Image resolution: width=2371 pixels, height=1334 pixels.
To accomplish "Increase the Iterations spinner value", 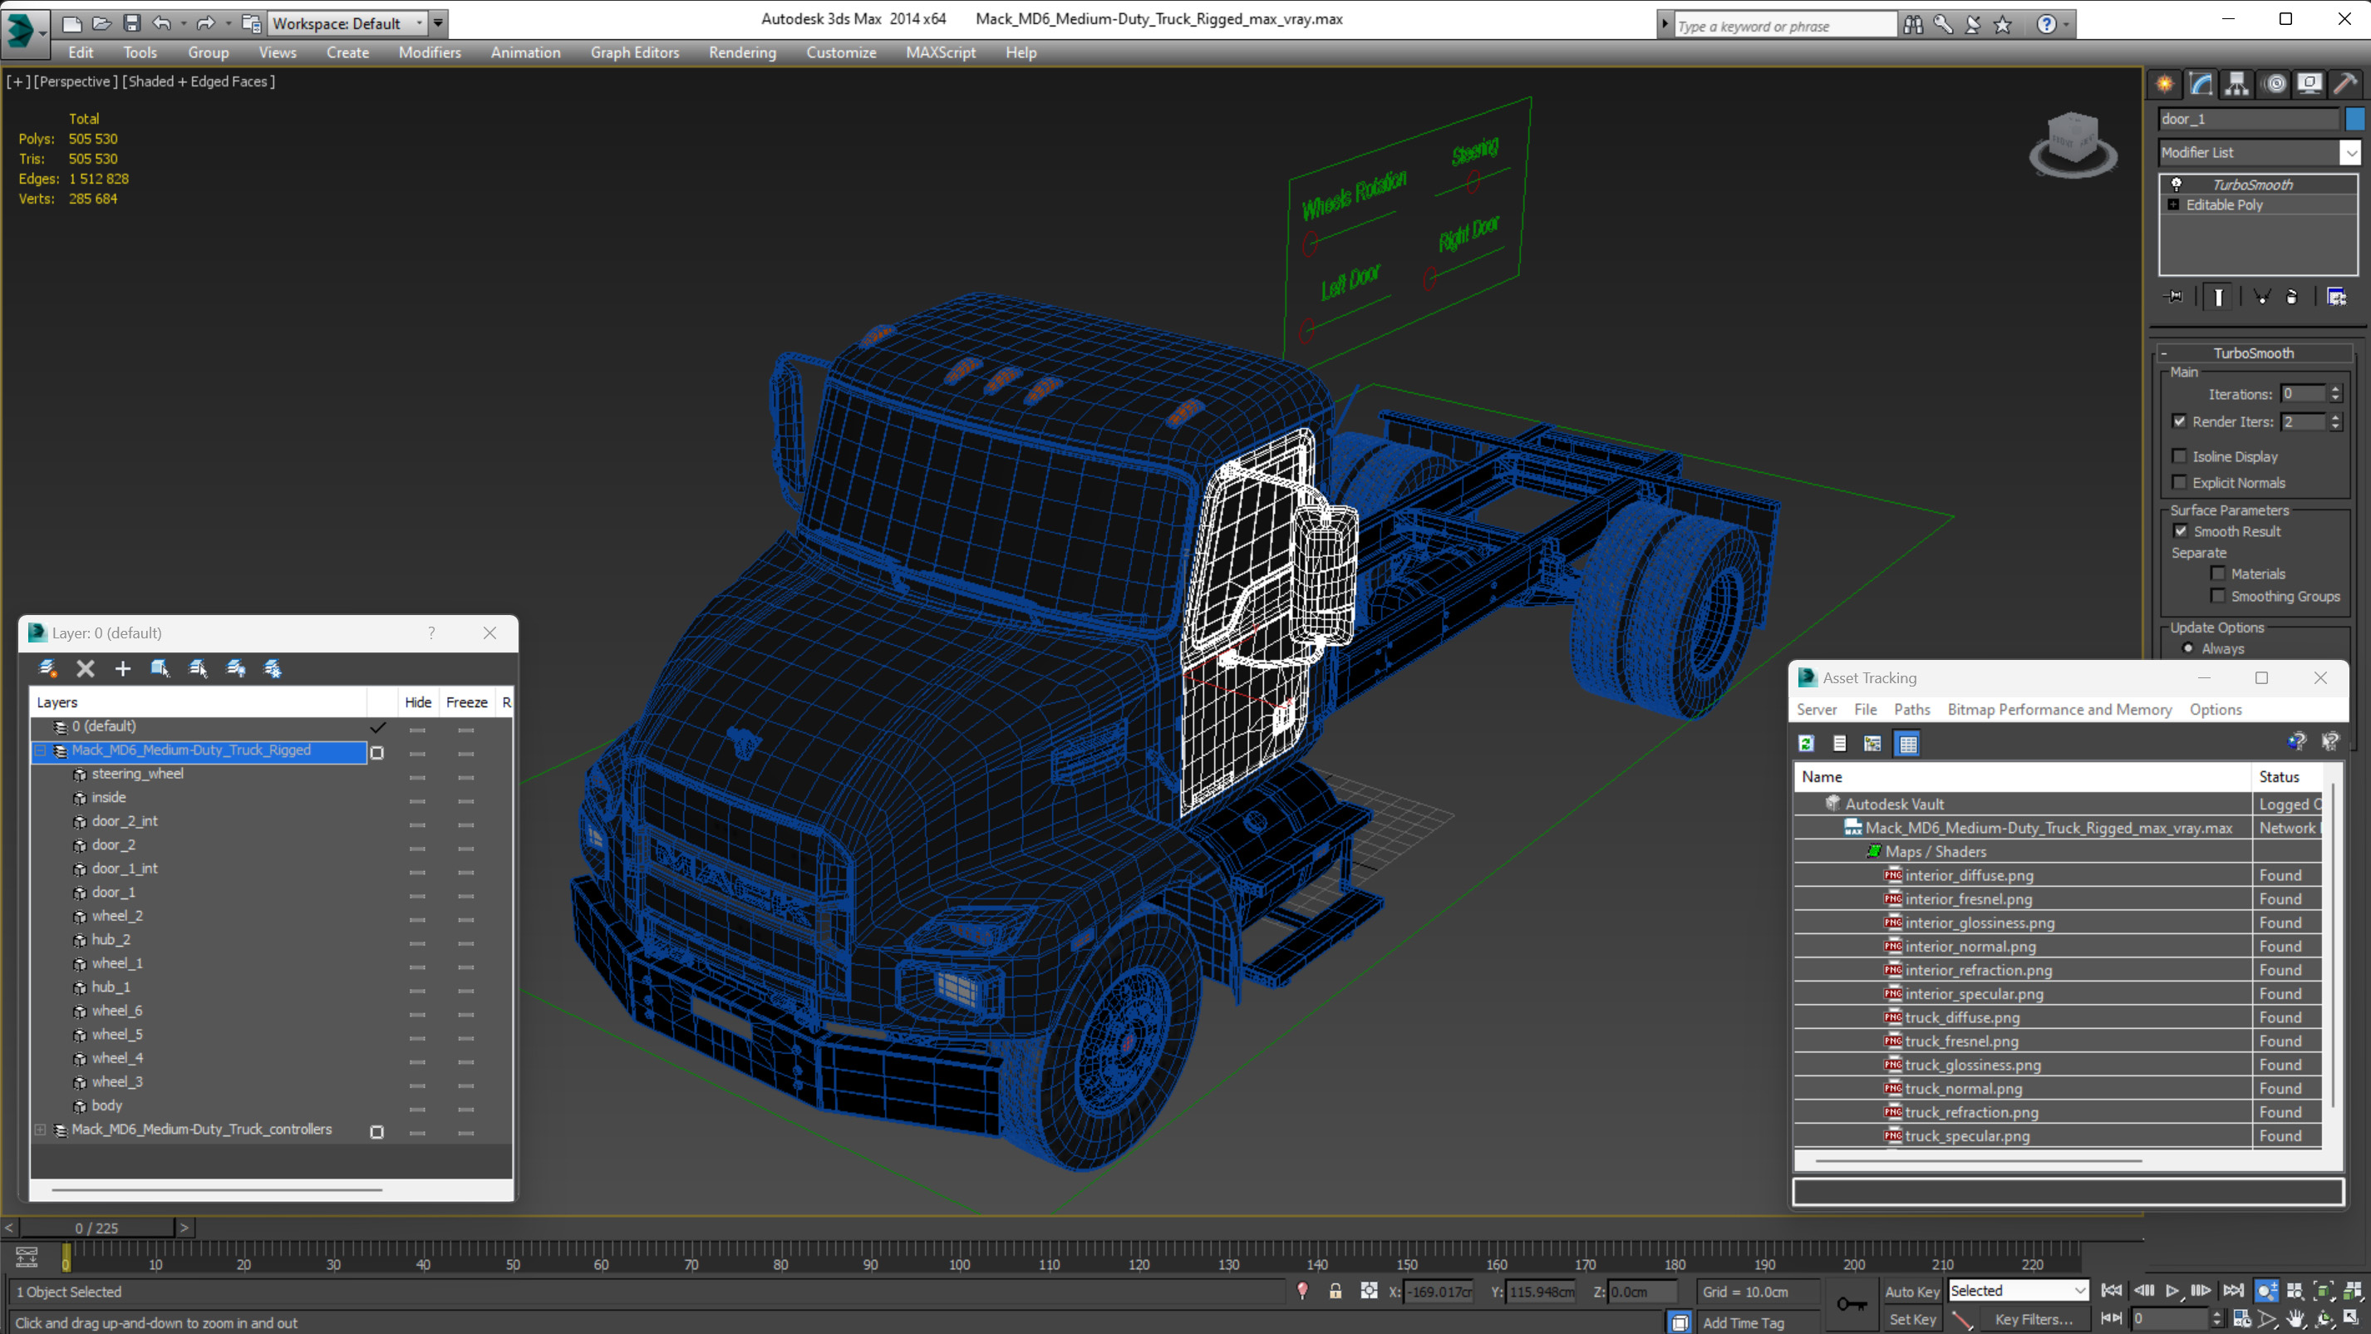I will pyautogui.click(x=2335, y=390).
